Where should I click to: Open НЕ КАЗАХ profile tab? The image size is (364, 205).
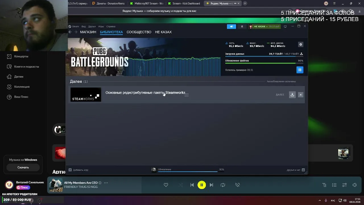[163, 32]
